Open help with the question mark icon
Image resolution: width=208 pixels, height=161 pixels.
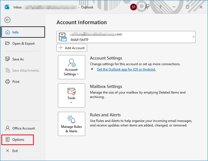point(160,7)
